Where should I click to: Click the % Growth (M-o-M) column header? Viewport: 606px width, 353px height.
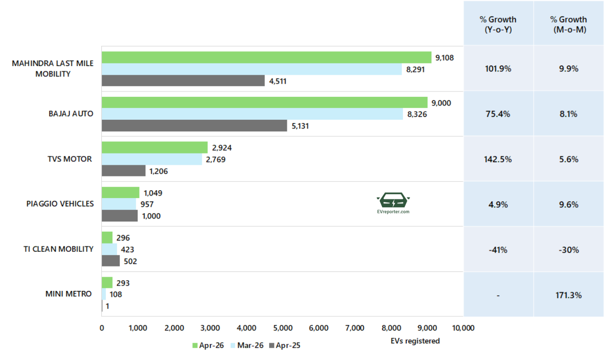tap(568, 24)
